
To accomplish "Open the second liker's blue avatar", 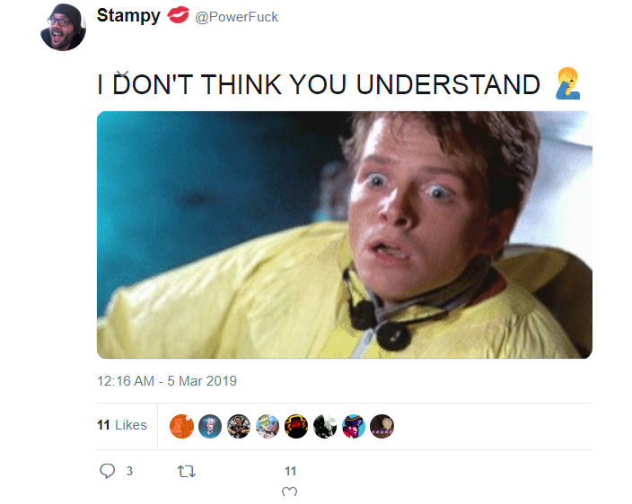I will coord(210,426).
